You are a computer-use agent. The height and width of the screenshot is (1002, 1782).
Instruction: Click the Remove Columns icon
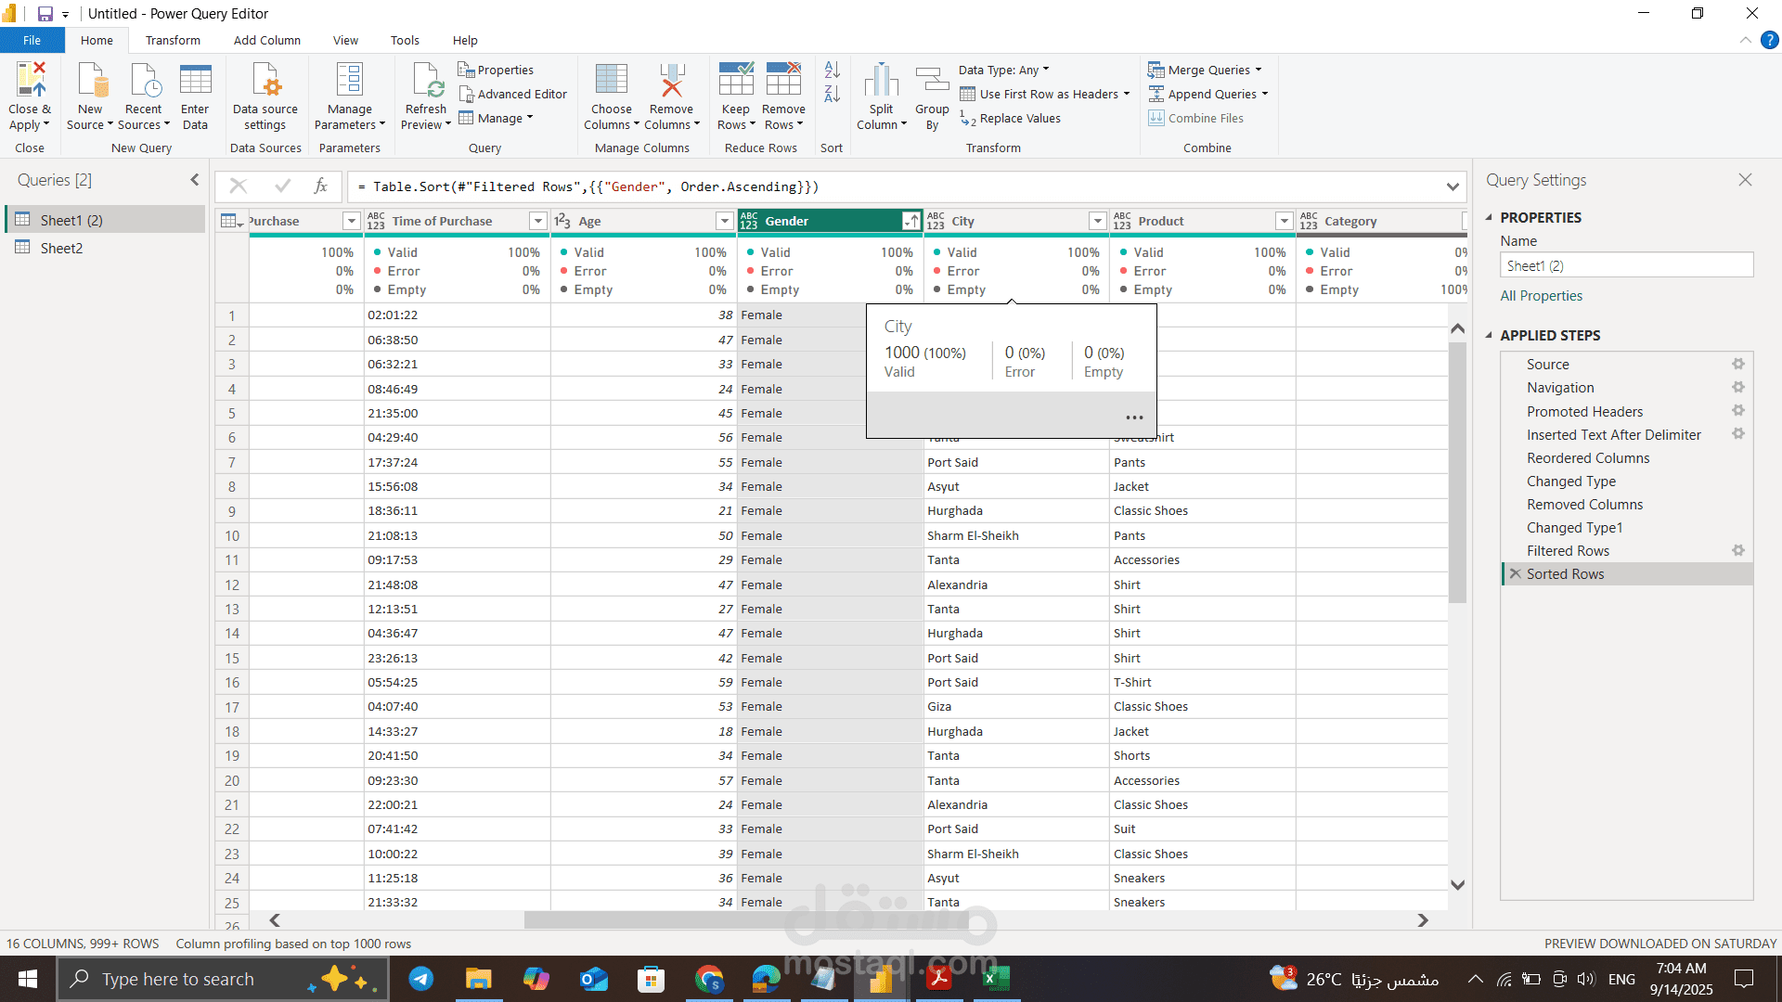[x=671, y=81]
